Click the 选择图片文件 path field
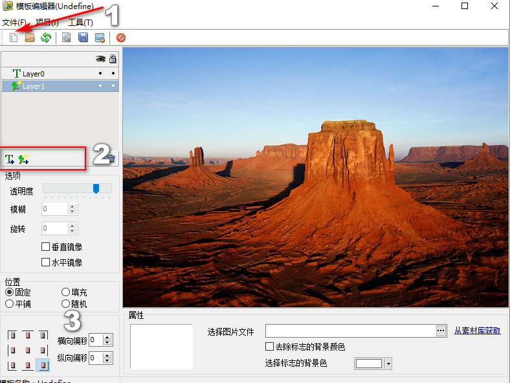510x383 pixels. (x=351, y=331)
